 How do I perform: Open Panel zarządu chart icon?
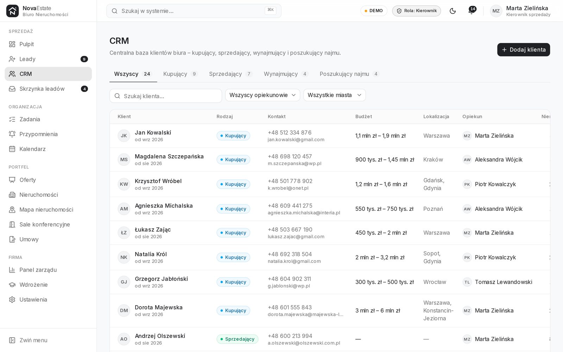12,270
